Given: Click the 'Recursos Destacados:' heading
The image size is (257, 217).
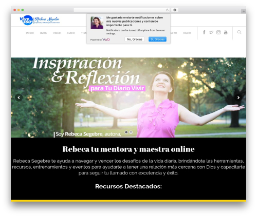Looking at the screenshot, I should [128, 186].
